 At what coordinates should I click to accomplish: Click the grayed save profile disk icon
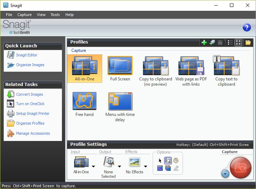220,42
